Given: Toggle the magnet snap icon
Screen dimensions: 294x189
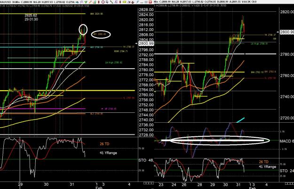Looking at the screenshot, I should (x=133, y=2).
